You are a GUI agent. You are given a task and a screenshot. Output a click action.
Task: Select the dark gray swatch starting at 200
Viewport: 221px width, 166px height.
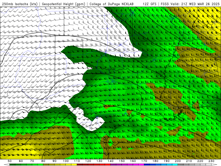coord(181,164)
